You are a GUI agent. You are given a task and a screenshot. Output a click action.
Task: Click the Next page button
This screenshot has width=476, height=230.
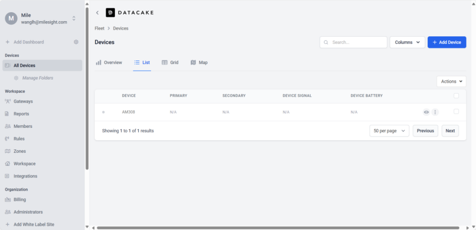tap(450, 131)
